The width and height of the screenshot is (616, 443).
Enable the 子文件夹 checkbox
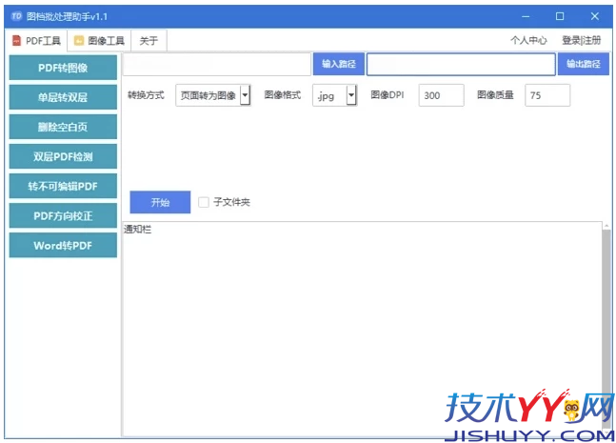(x=204, y=202)
